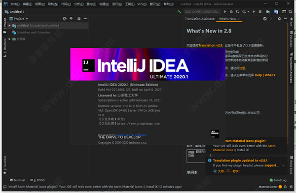296x193 pixels.
Task: Open the 6: TODO tool window
Action: click(37, 180)
